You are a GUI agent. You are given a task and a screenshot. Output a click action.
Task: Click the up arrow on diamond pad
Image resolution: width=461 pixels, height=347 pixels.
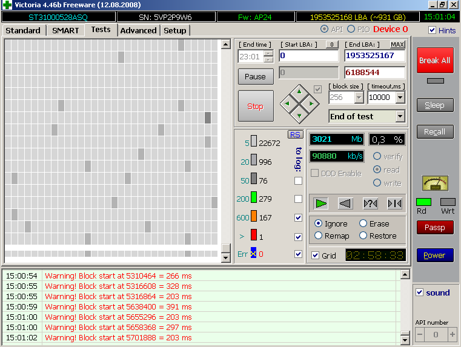[x=299, y=91]
